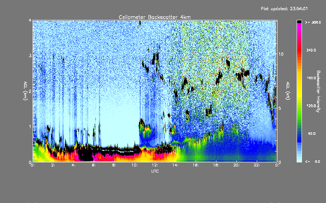Select the '1' tick on the km axis
The image size is (326, 203).
[30, 127]
